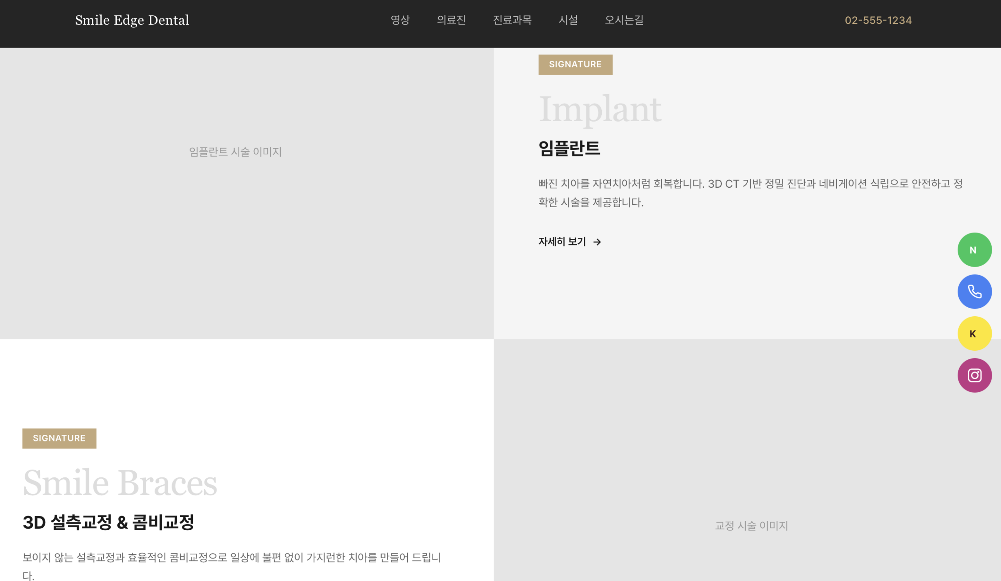Image resolution: width=1001 pixels, height=581 pixels.
Task: Open the 영상 menu item
Action: tap(400, 20)
